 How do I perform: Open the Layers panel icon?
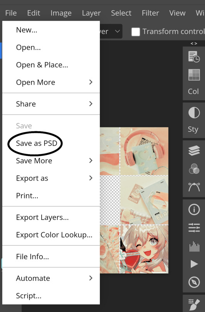tap(194, 151)
